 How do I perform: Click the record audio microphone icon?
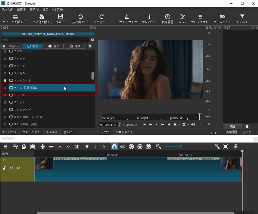point(236,147)
